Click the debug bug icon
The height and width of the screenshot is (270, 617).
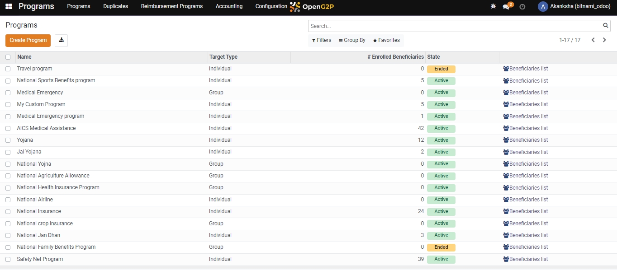(493, 7)
